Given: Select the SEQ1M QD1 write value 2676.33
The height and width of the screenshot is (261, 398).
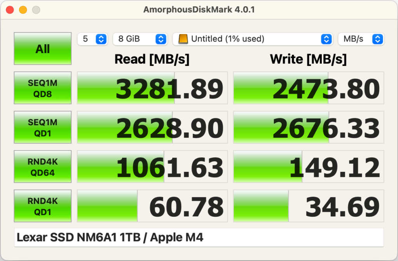Looking at the screenshot, I should pos(308,128).
